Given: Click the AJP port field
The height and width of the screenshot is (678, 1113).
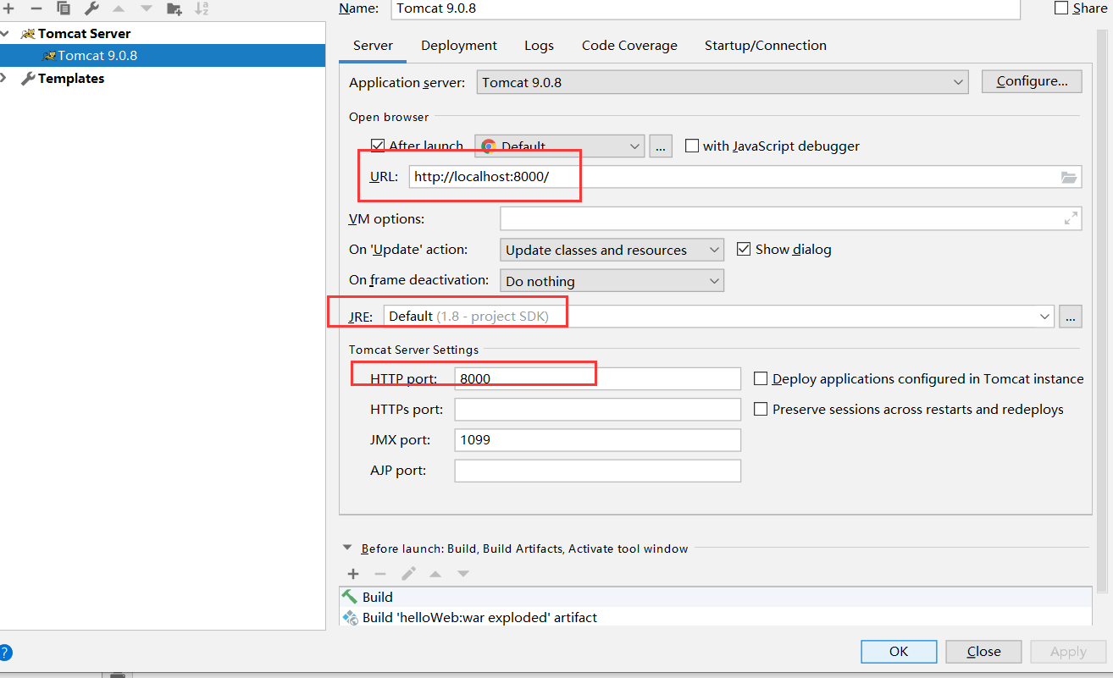Looking at the screenshot, I should [x=598, y=470].
